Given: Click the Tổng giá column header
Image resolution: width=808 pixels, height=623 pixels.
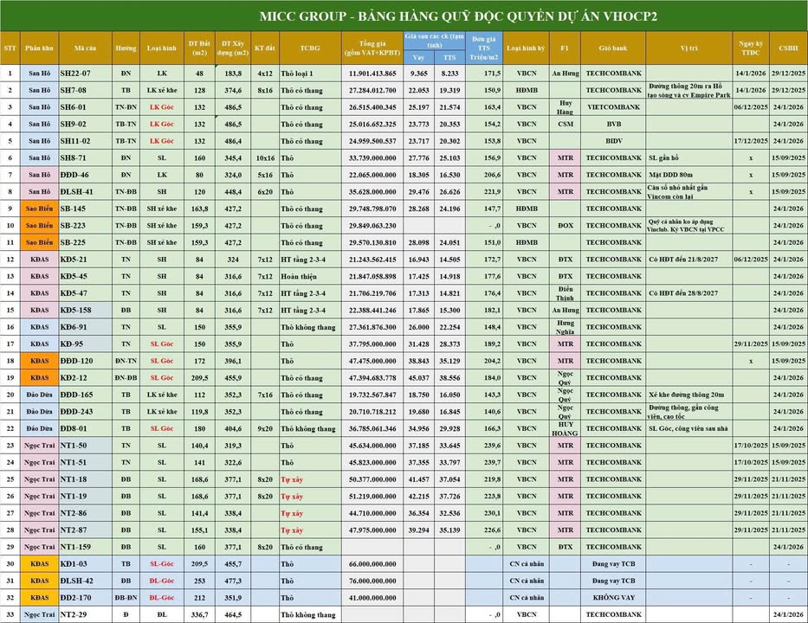Looking at the screenshot, I should pyautogui.click(x=372, y=48).
